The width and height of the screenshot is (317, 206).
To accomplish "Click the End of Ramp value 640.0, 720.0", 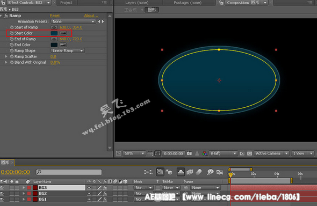I will (71, 39).
